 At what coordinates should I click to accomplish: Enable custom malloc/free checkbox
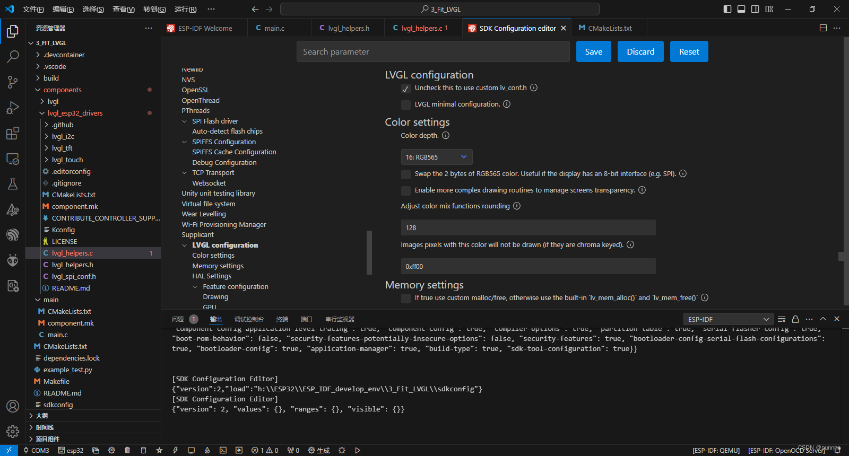pyautogui.click(x=406, y=299)
